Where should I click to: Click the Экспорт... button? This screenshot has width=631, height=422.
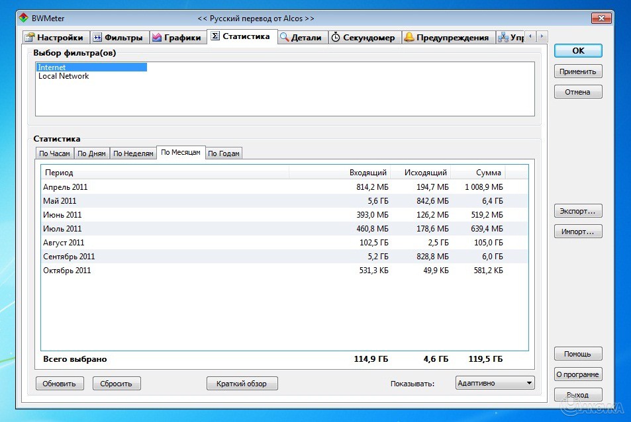[577, 212]
